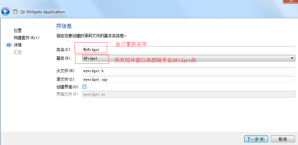
Task: Click the 类名(C) label
Action: [64, 50]
